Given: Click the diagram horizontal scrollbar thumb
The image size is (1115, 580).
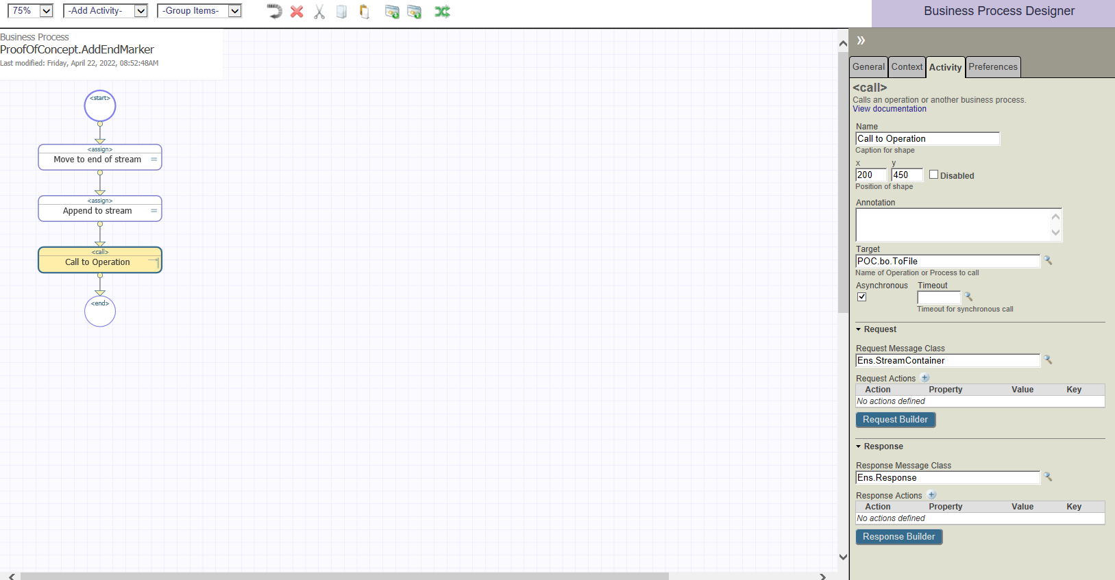Looking at the screenshot, I should tap(344, 576).
